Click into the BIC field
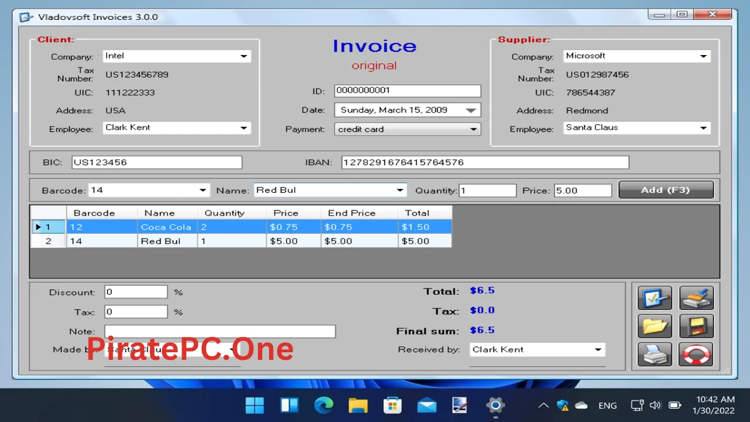 tap(156, 162)
